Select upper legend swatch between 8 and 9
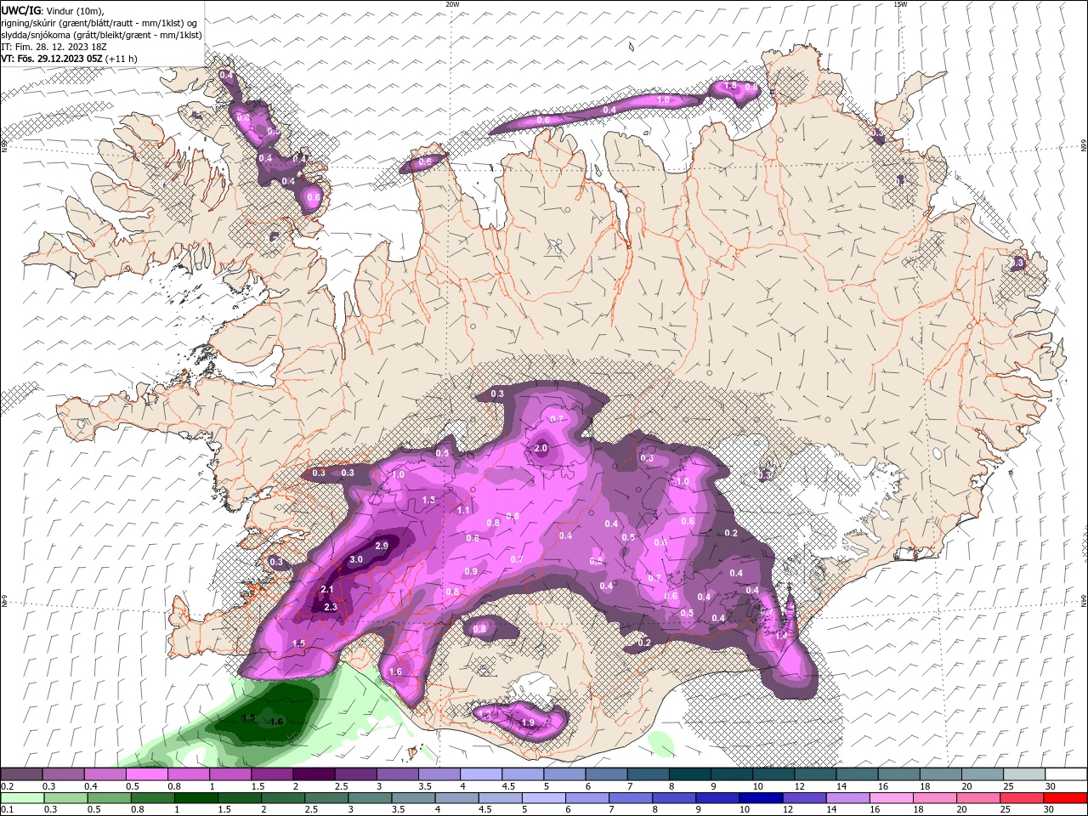 [x=690, y=774]
